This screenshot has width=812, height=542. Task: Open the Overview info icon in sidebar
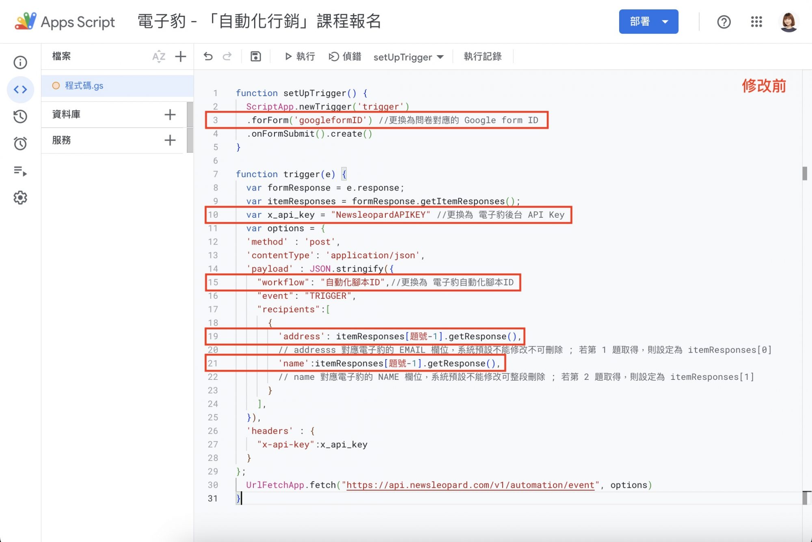tap(20, 62)
